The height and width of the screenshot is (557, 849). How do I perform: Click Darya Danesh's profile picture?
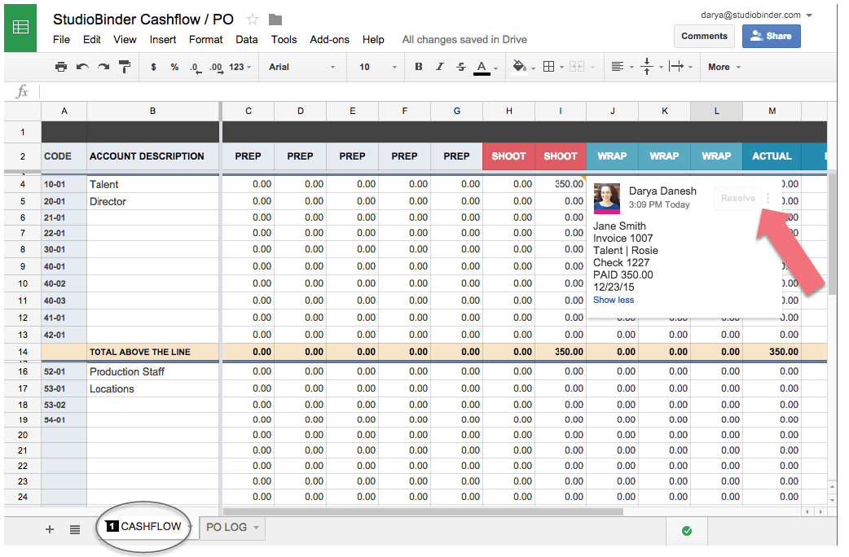(605, 198)
